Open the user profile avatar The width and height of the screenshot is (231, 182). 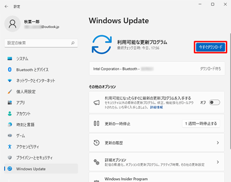[12, 24]
